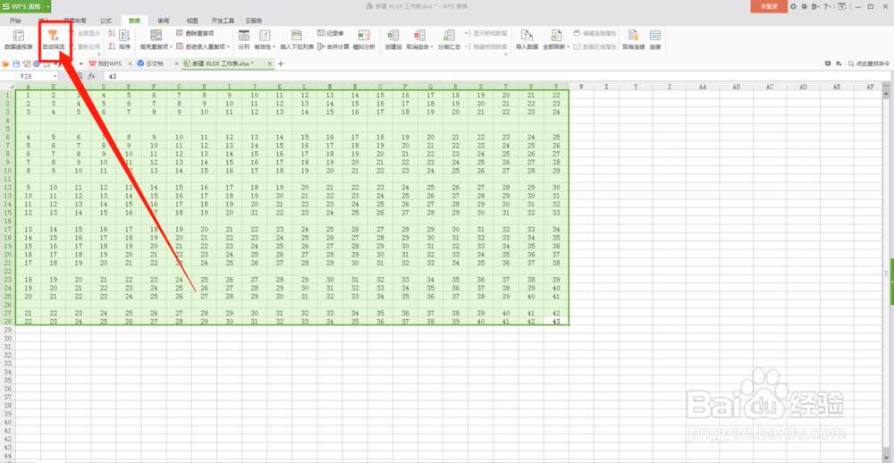
Task: Expand the 高亮重复项 dropdown
Action: pyautogui.click(x=173, y=46)
